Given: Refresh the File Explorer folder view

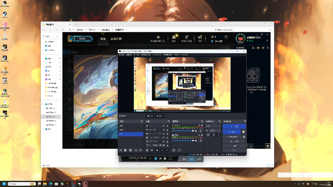Looking at the screenshot, I should click(63, 30).
